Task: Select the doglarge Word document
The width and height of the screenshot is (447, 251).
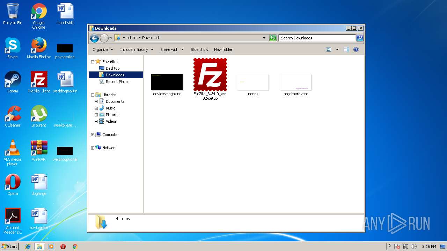Action: tap(39, 185)
